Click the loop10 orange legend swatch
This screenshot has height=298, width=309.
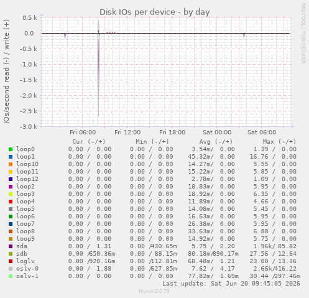[x=11, y=164]
